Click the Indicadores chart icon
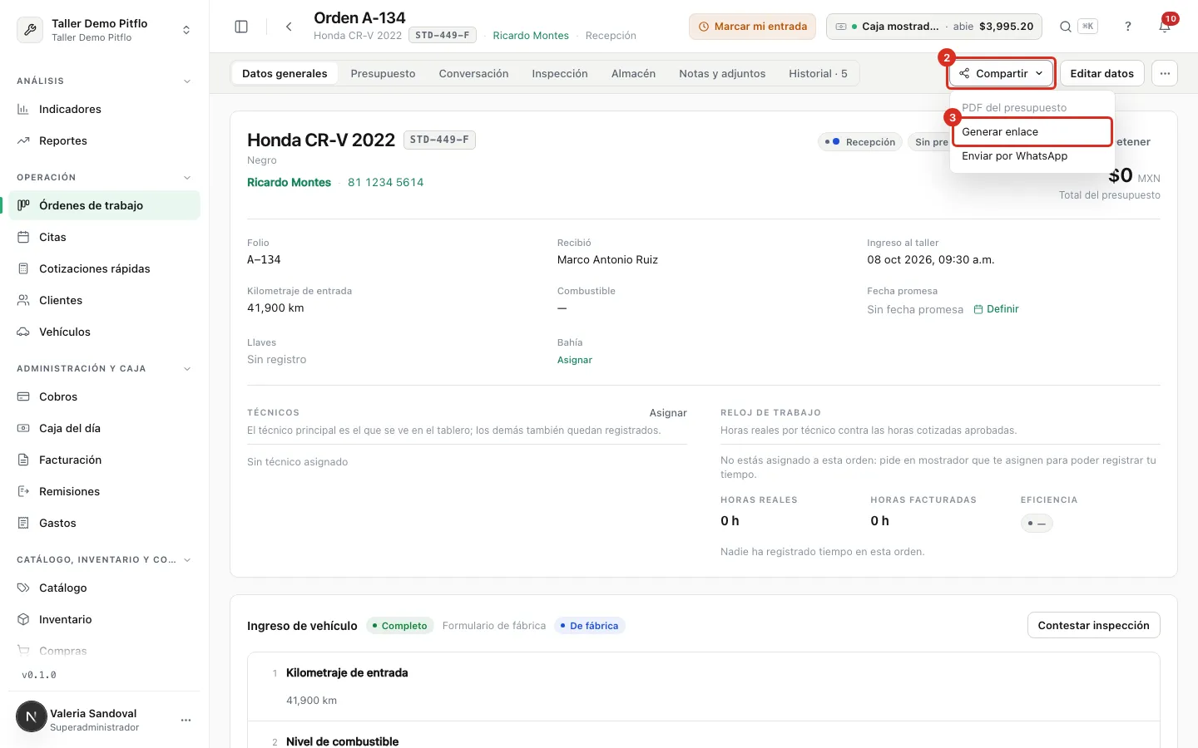 pos(23,109)
